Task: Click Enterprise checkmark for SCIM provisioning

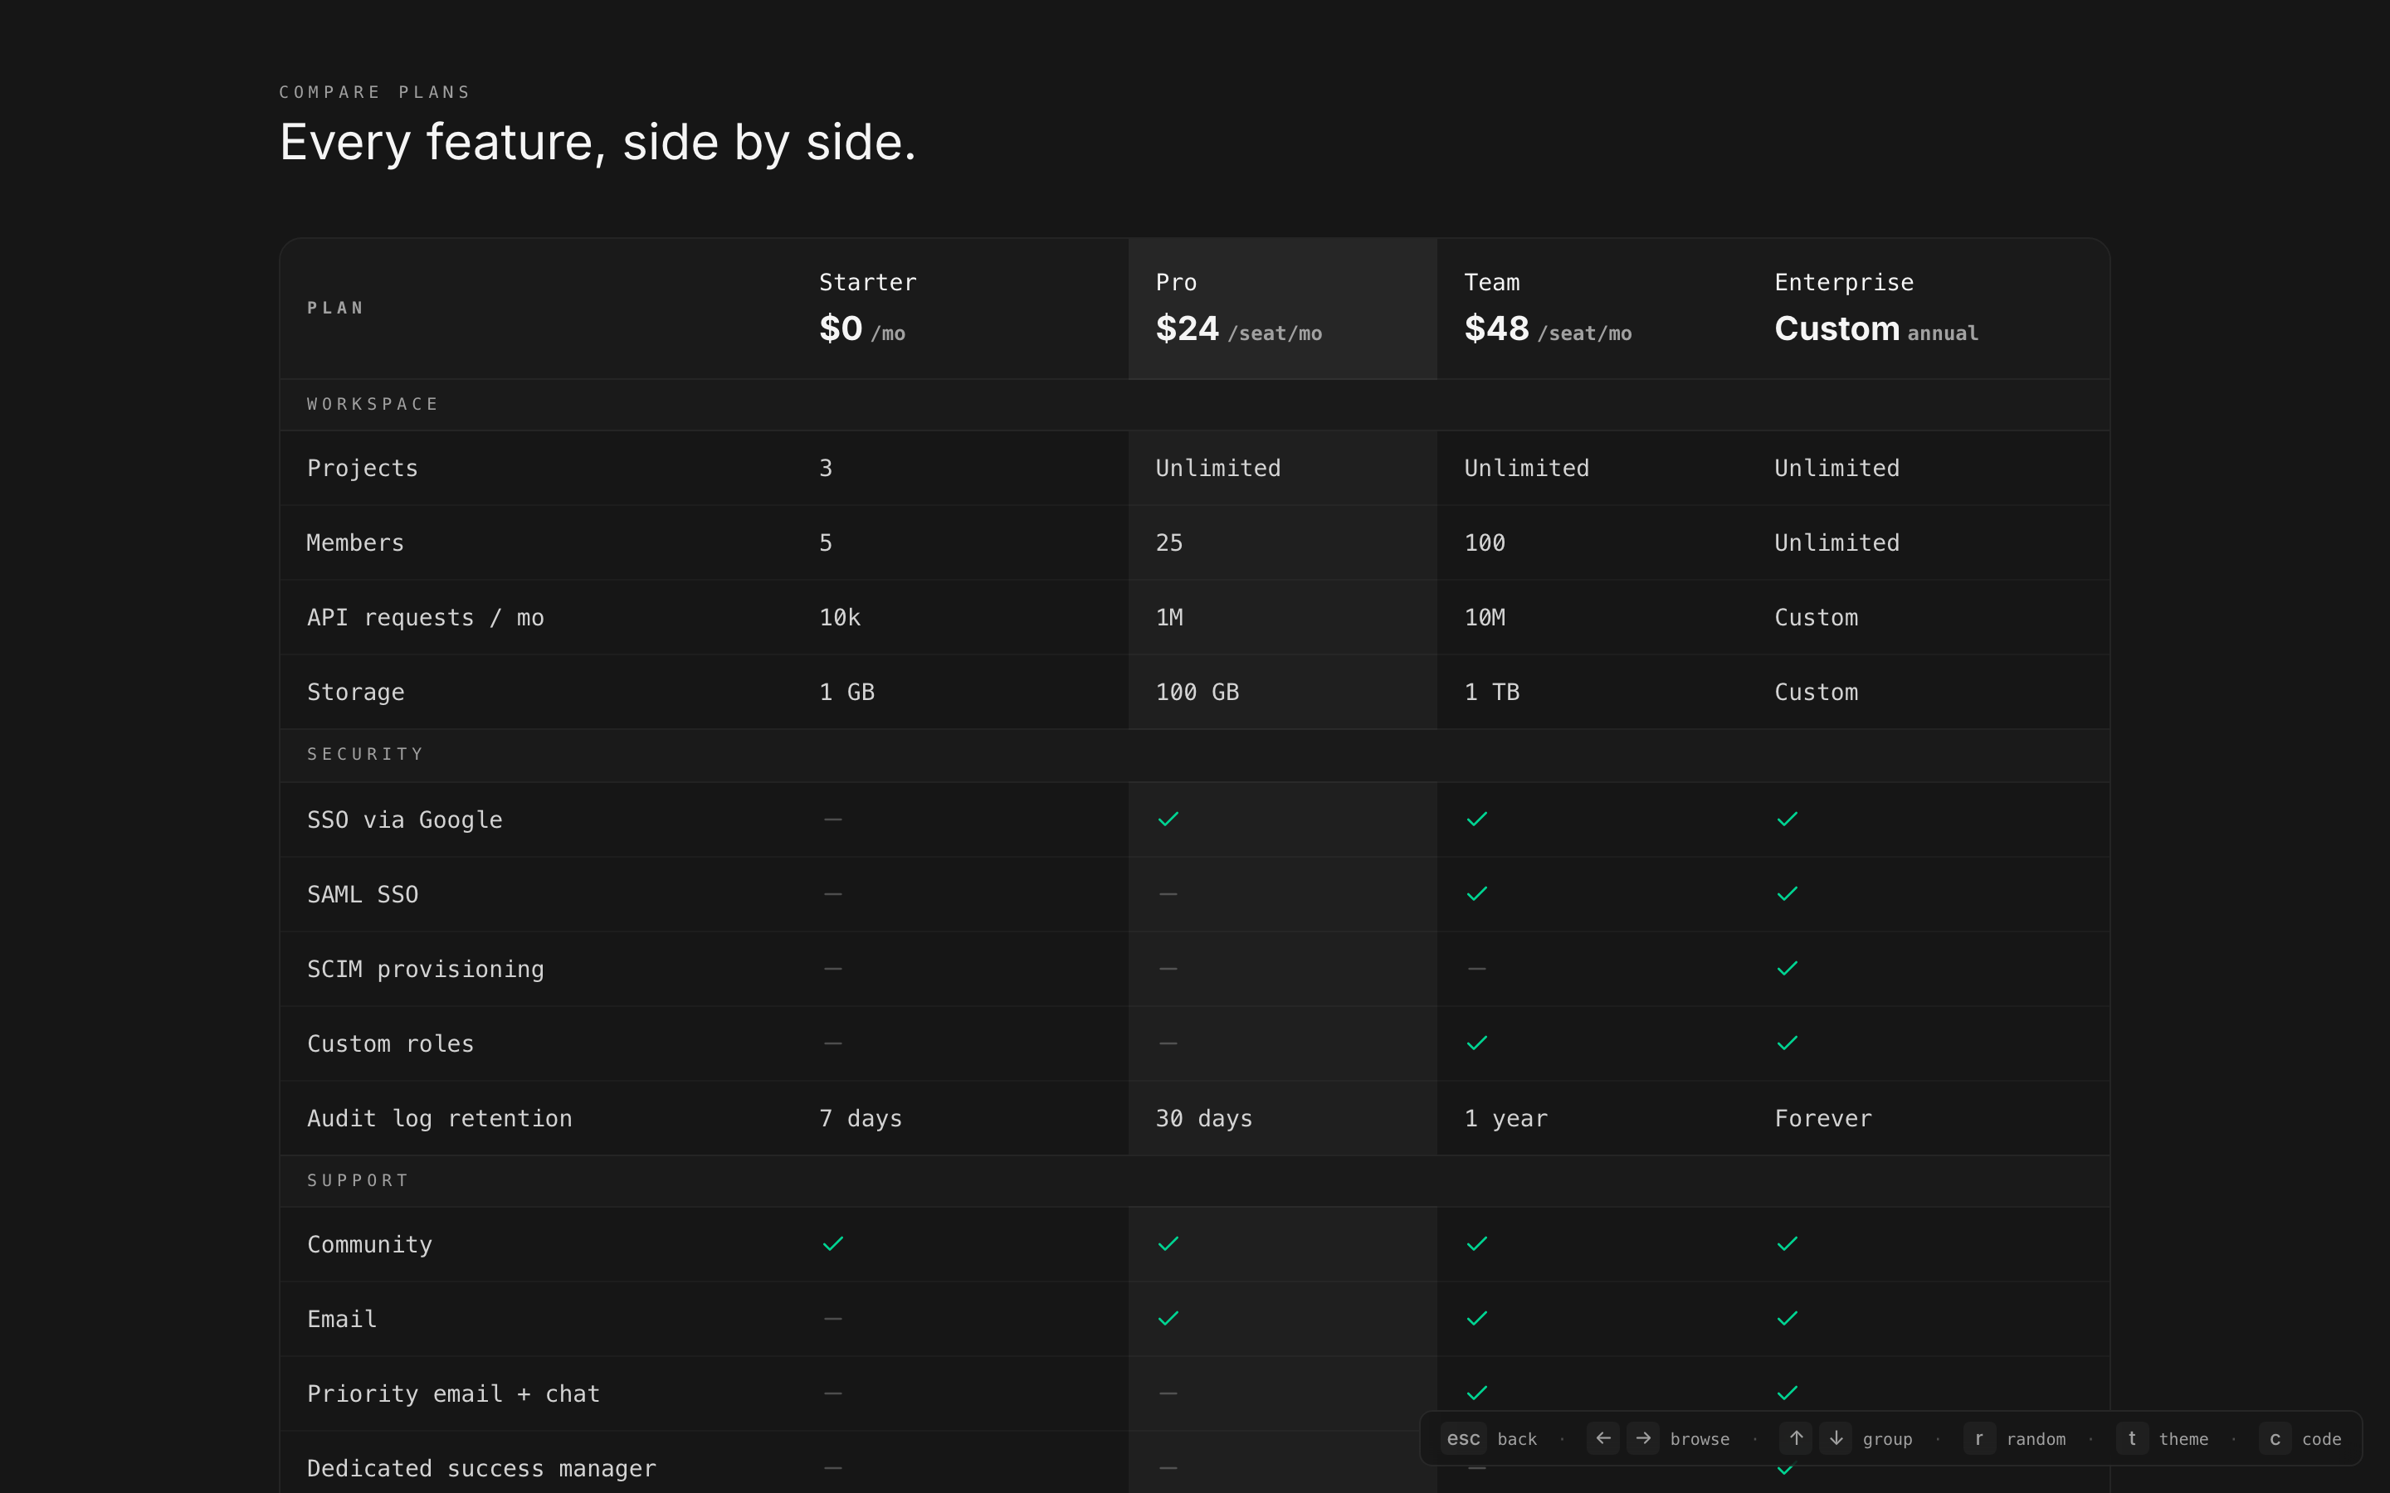Action: (1787, 969)
